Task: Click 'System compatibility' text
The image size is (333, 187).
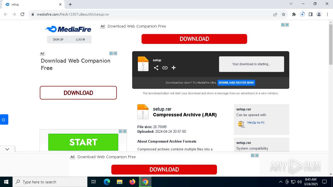Action: [252, 149]
